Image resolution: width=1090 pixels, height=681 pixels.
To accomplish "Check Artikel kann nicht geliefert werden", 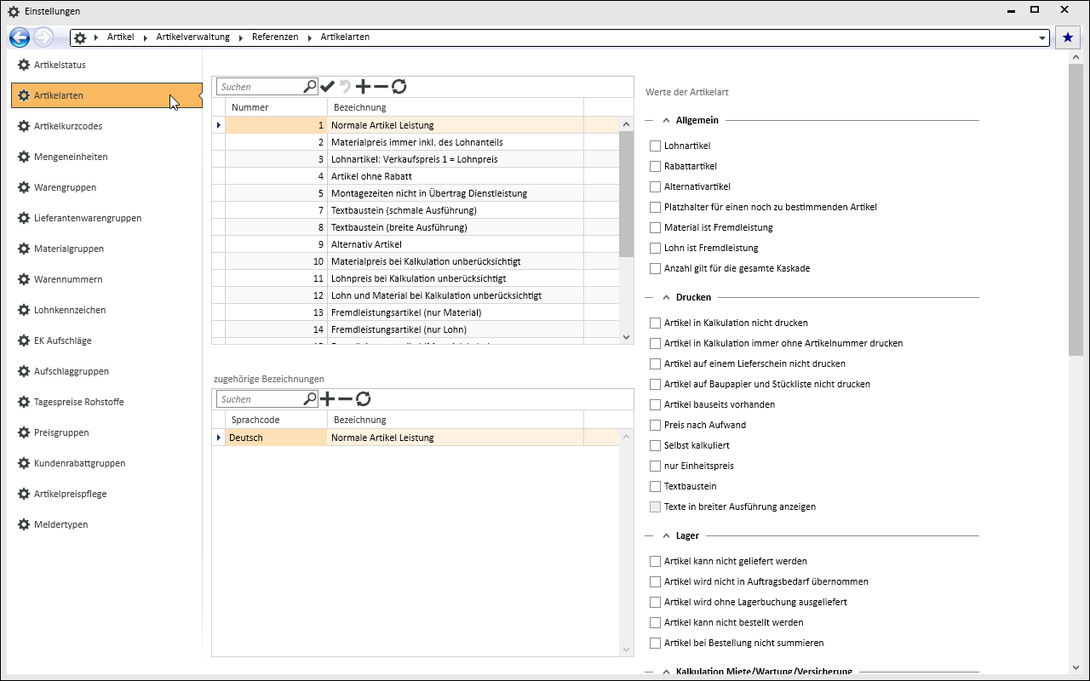I will pos(655,561).
